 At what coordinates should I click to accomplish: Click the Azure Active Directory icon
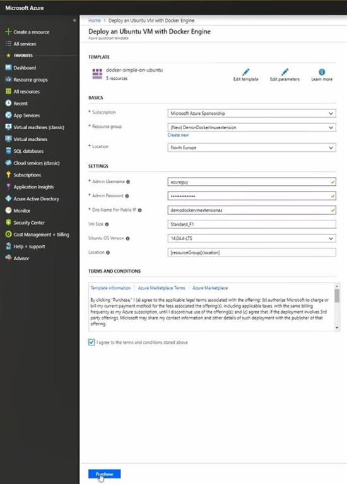click(x=8, y=199)
